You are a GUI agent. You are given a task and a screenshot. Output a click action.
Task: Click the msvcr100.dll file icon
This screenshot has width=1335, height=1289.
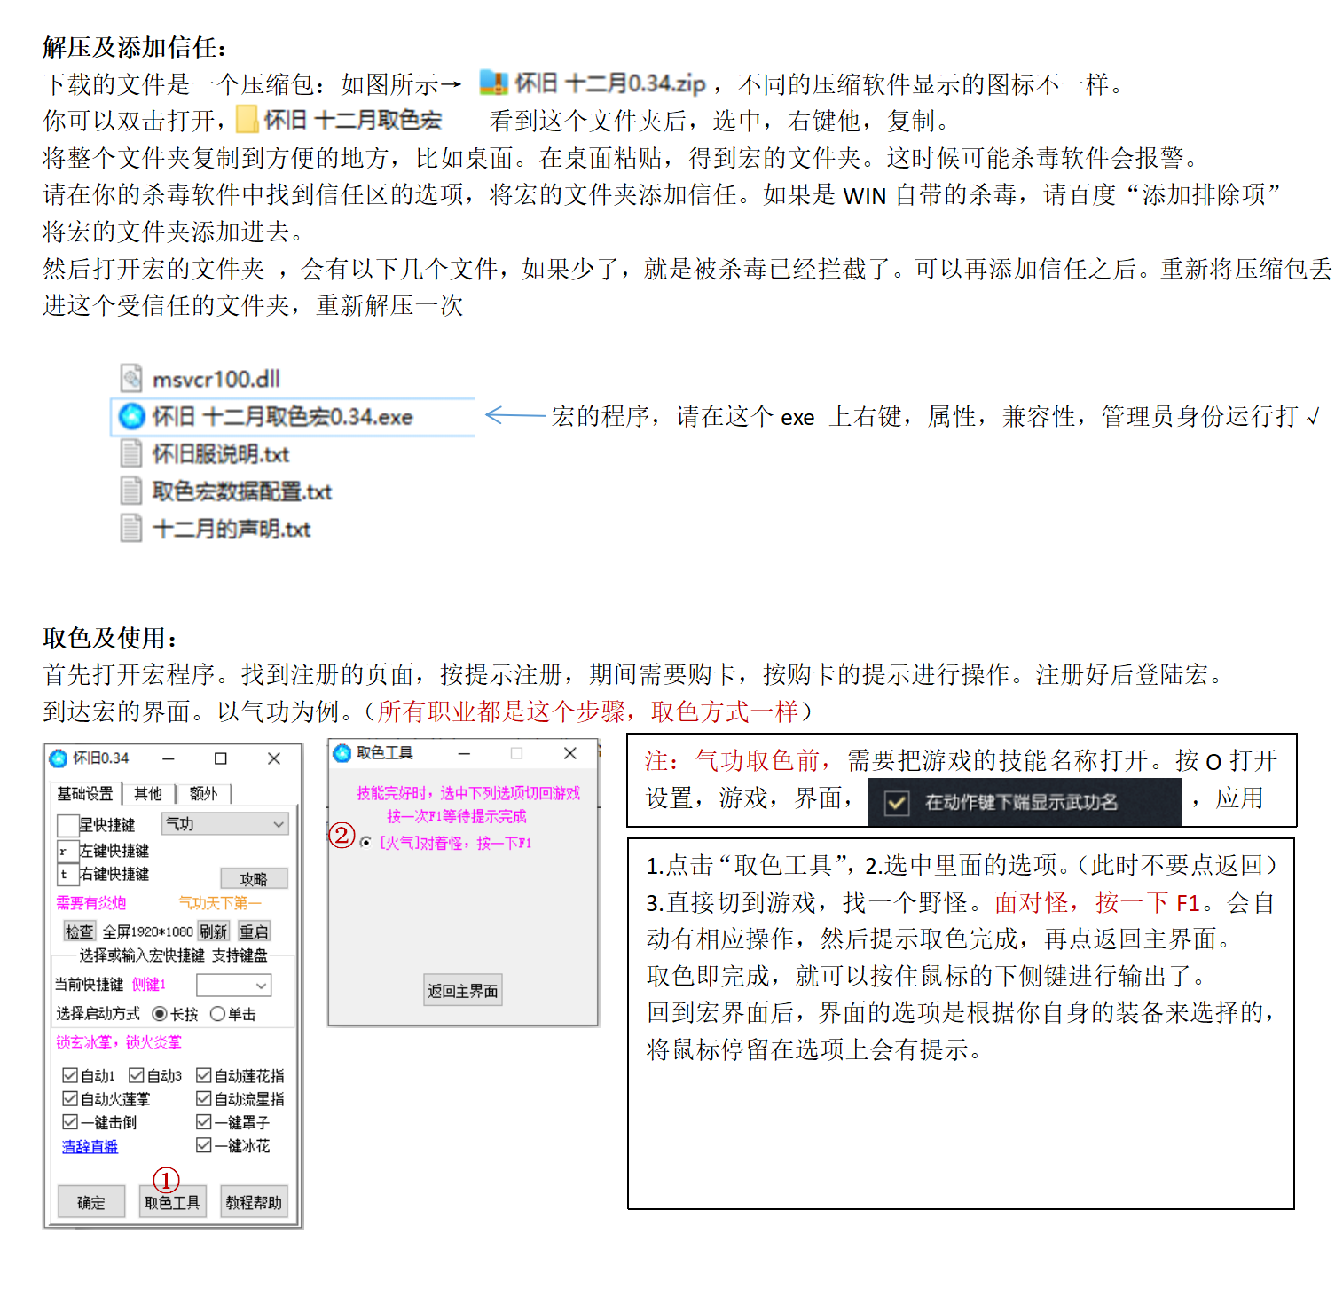pos(131,379)
